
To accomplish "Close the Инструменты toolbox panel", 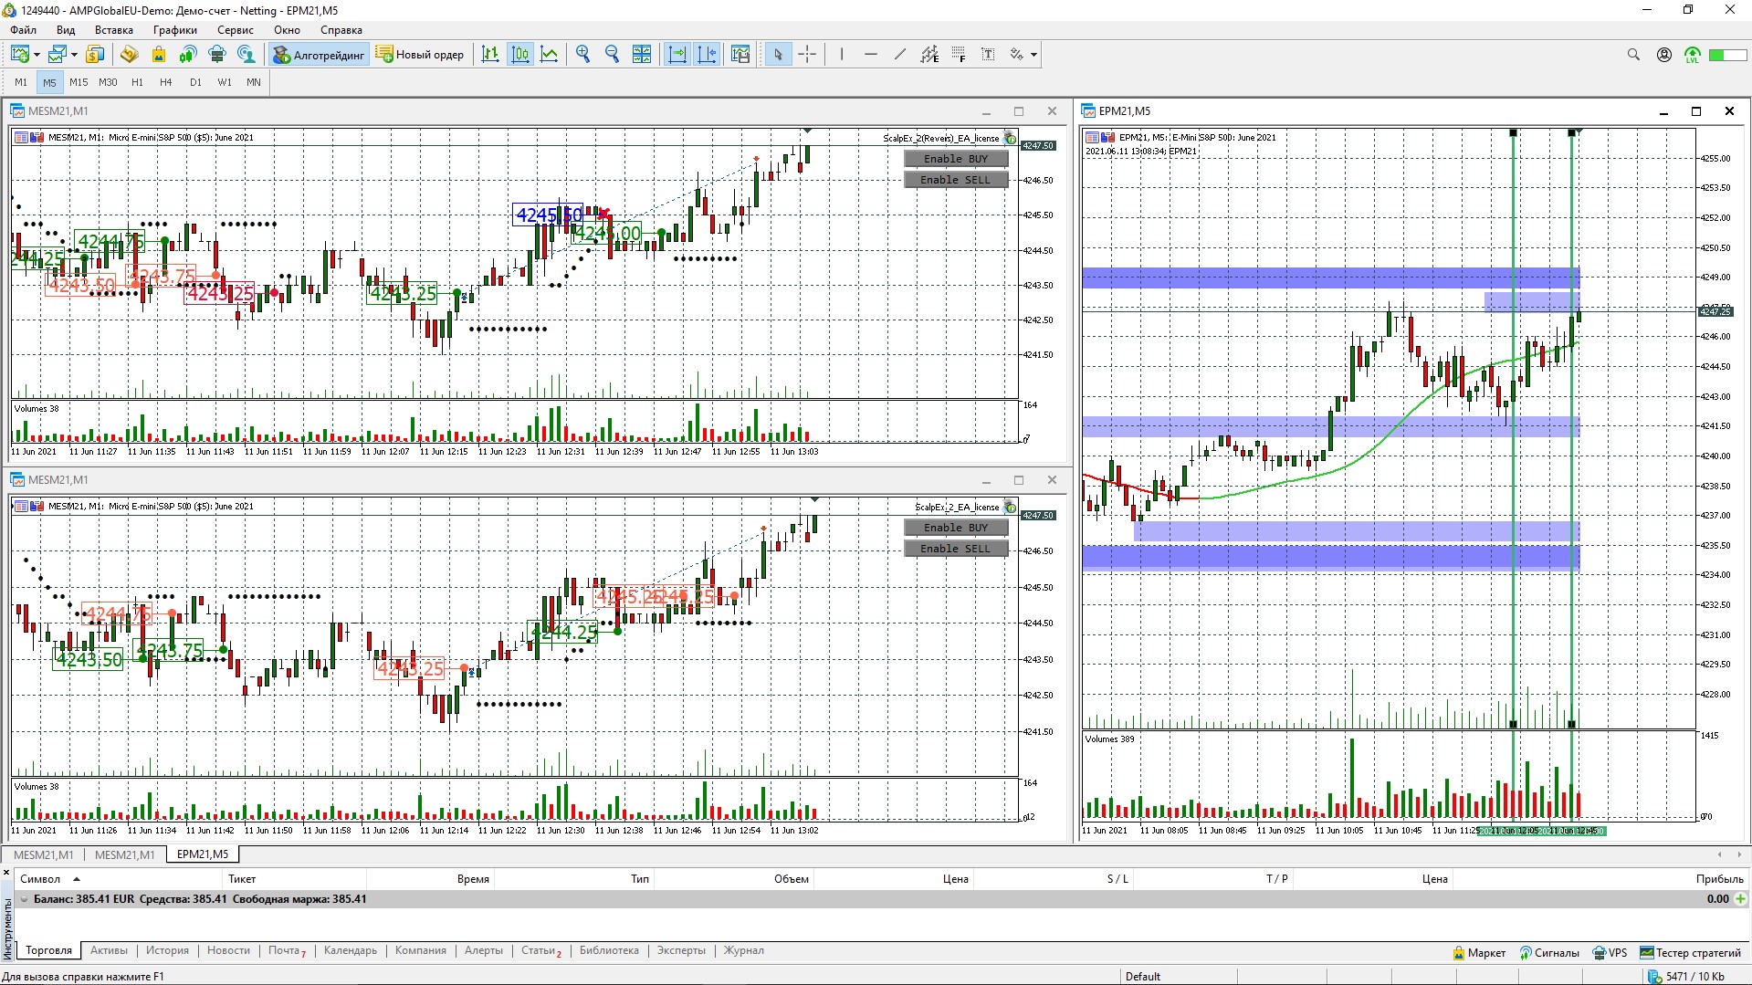I will click(x=6, y=874).
